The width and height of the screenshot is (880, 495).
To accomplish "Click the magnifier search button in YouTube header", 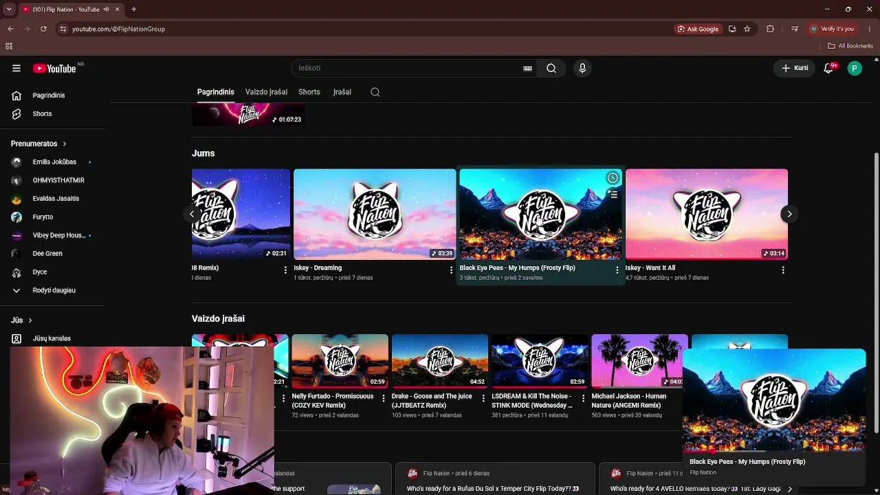I will pyautogui.click(x=551, y=68).
